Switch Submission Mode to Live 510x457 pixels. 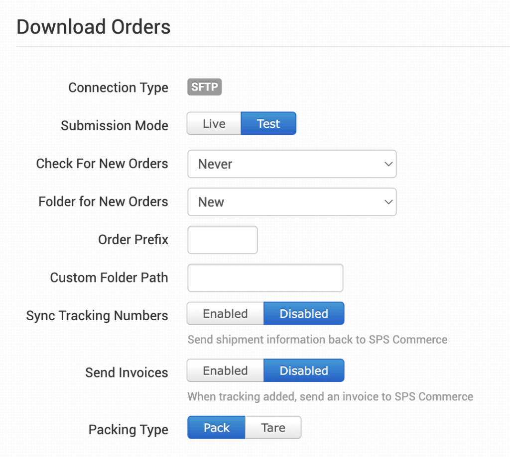[214, 124]
